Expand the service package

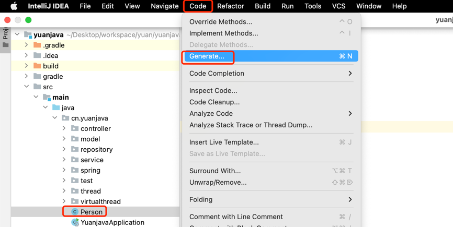[x=64, y=159]
